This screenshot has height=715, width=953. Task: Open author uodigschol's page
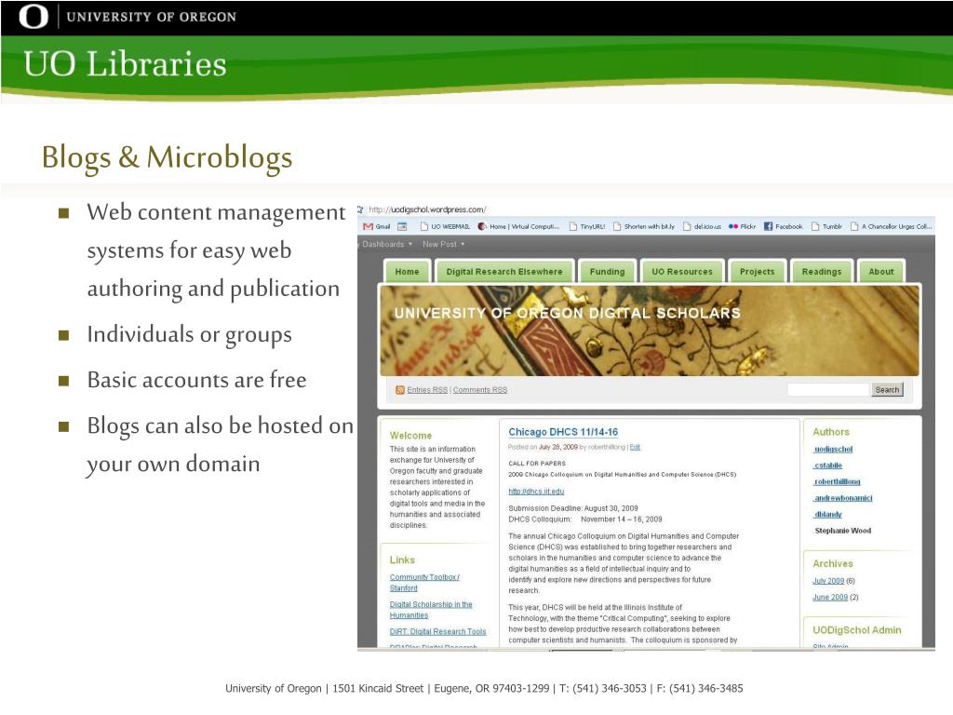tap(833, 449)
